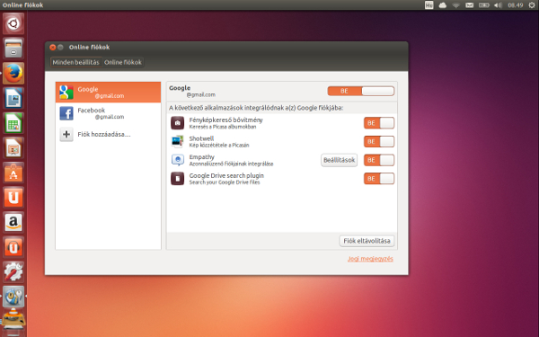Open Ubuntu Software Center launcher icon
539x337 pixels.
tap(13, 173)
